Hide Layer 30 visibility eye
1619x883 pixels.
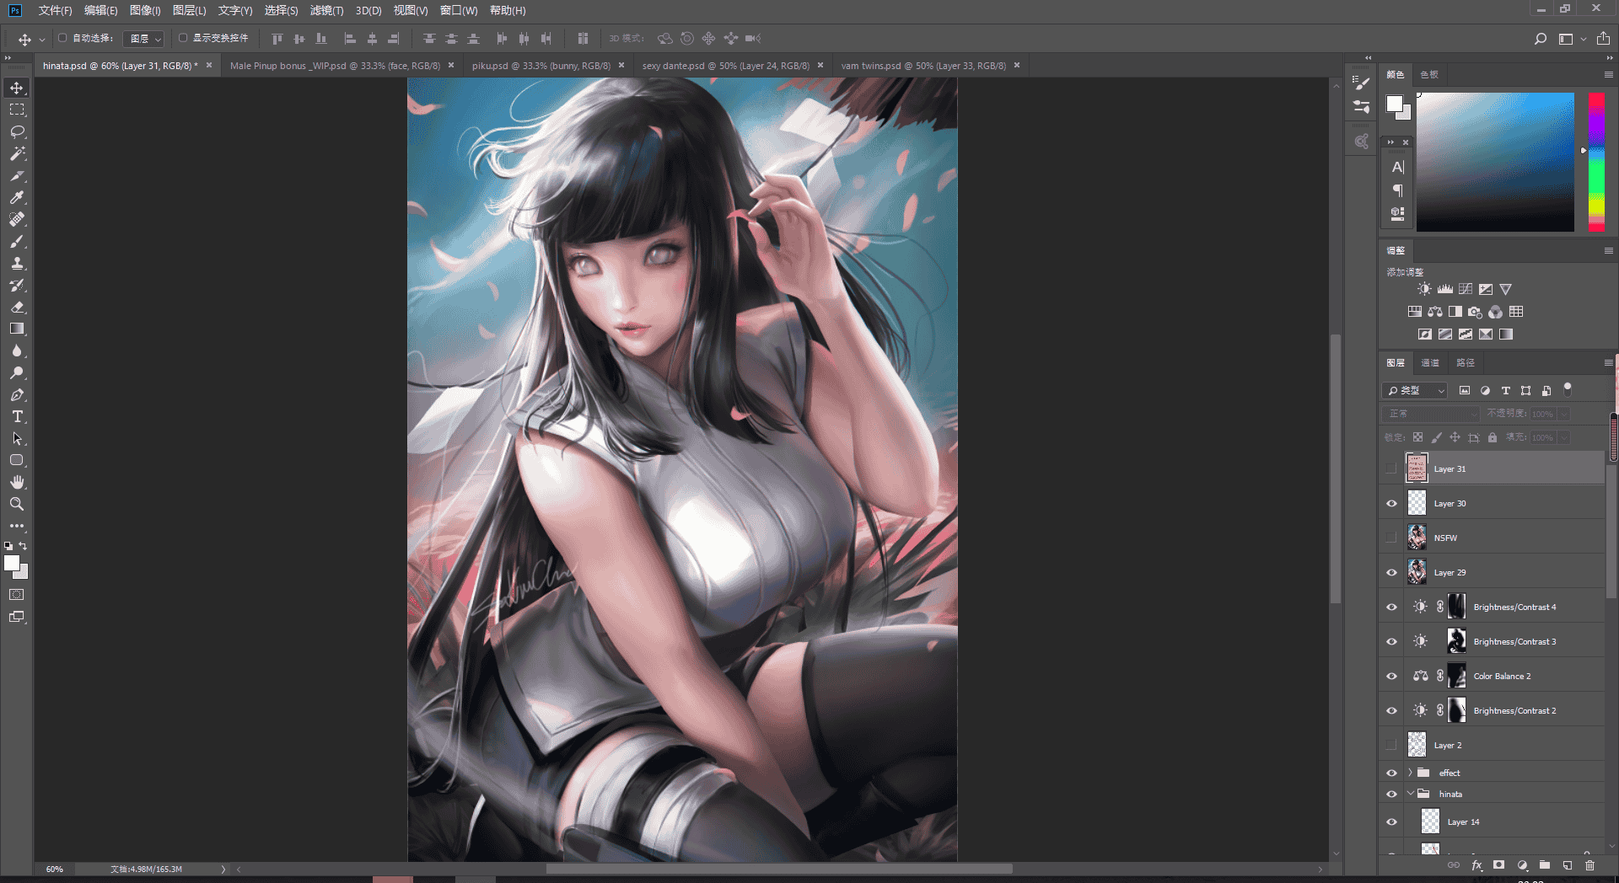coord(1391,504)
